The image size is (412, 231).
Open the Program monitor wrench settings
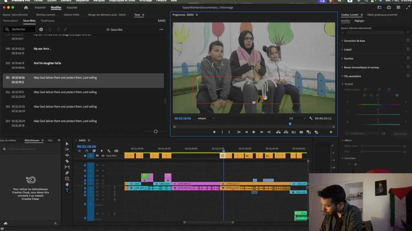(311, 118)
